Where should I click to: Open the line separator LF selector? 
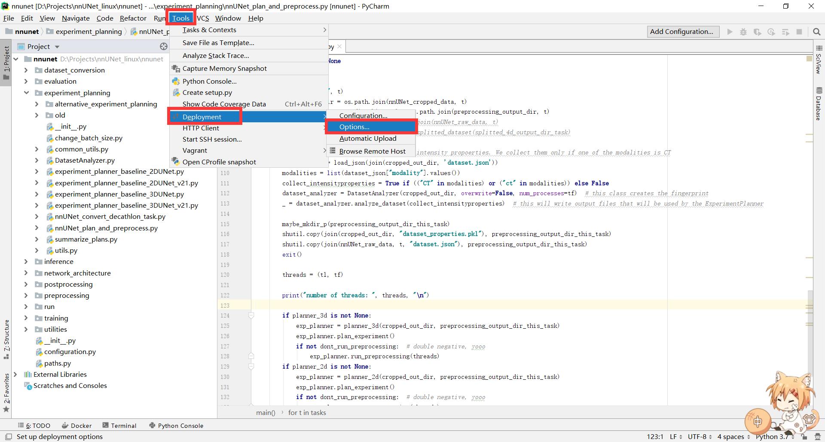(x=676, y=437)
